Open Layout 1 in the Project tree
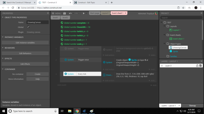The height and width of the screenshot is (114, 204). [175, 30]
